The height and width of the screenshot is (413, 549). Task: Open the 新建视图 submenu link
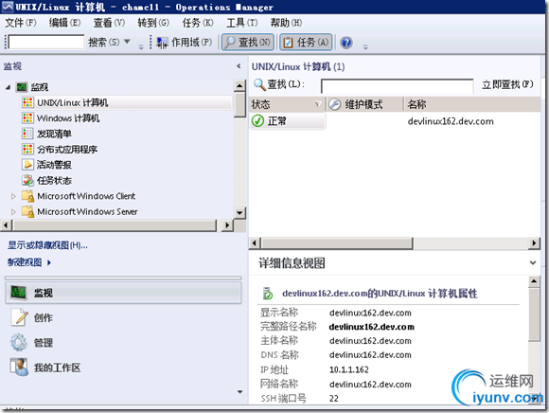click(29, 262)
